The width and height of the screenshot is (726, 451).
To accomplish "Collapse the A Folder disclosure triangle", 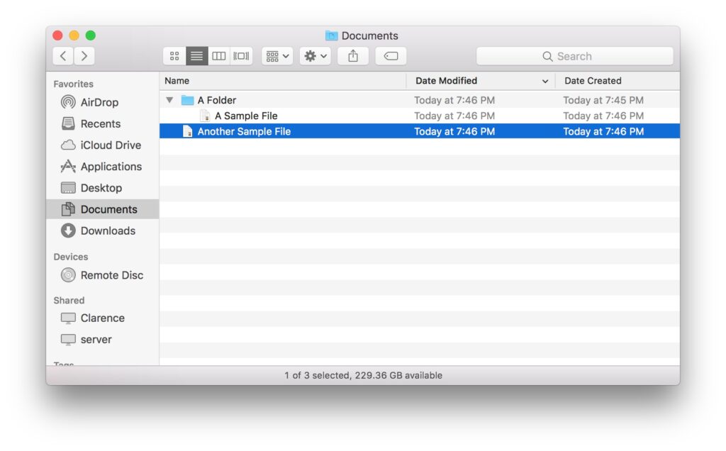I will (169, 100).
